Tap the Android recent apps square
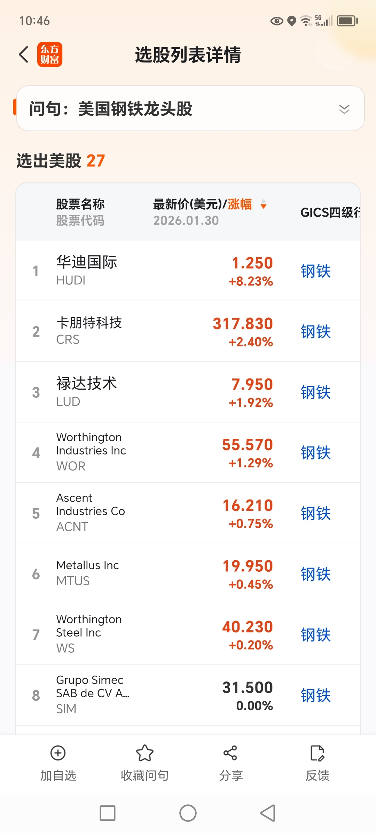Viewport: 376px width, 833px height. point(108,813)
